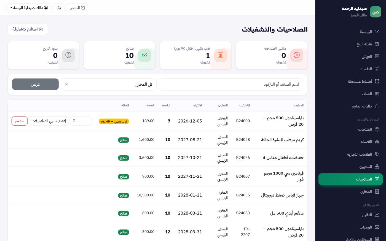
Task: Expand the إعدام منتهي الصلاحية action dropdown
Action: coord(49,121)
